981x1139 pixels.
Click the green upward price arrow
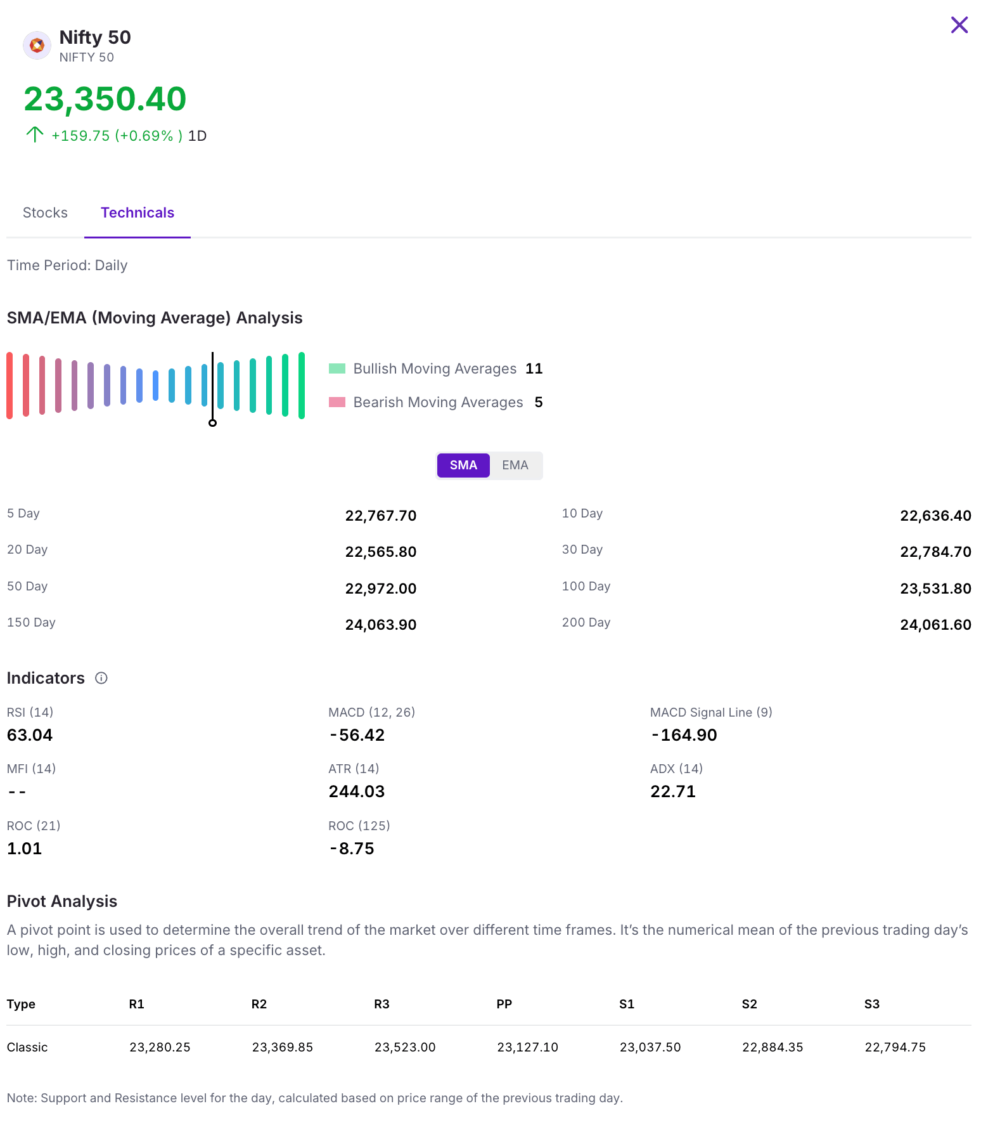(34, 134)
